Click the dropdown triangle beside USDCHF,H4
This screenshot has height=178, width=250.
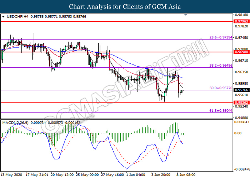[3, 16]
